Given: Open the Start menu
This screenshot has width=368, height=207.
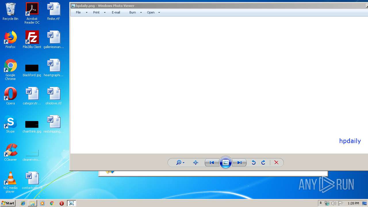Looking at the screenshot, I should [x=8, y=203].
